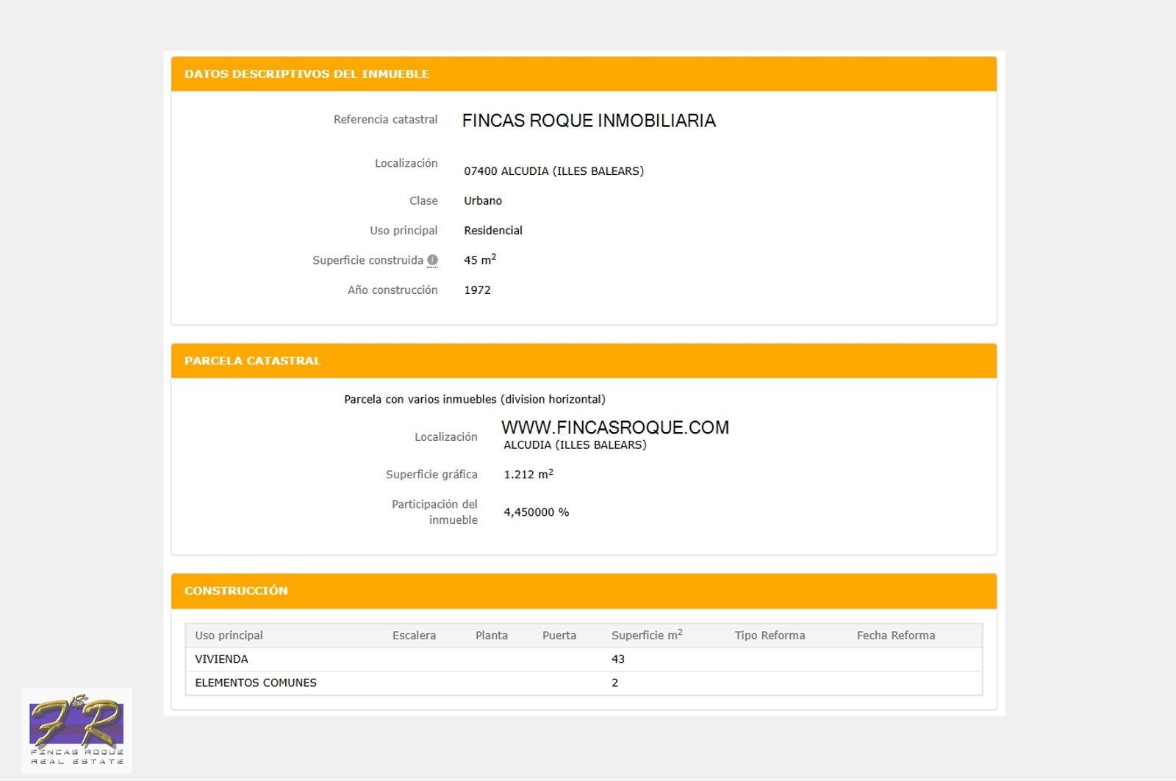Click the info icon beside Superficie construida
Screen dimensions: 1176x781
(432, 260)
